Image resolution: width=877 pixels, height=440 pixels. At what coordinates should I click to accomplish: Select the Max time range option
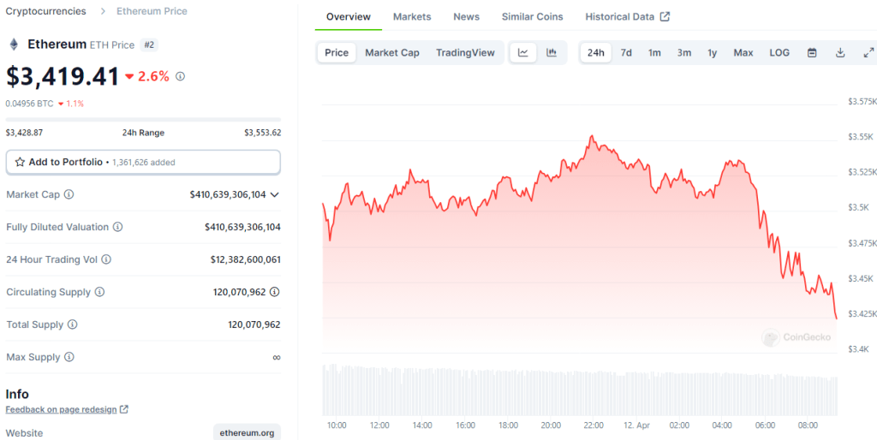[743, 53]
